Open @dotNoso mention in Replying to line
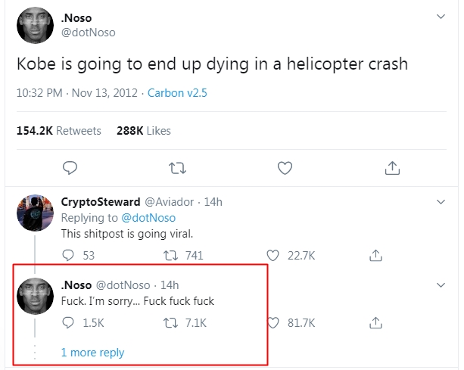464x370 pixels. [148, 218]
